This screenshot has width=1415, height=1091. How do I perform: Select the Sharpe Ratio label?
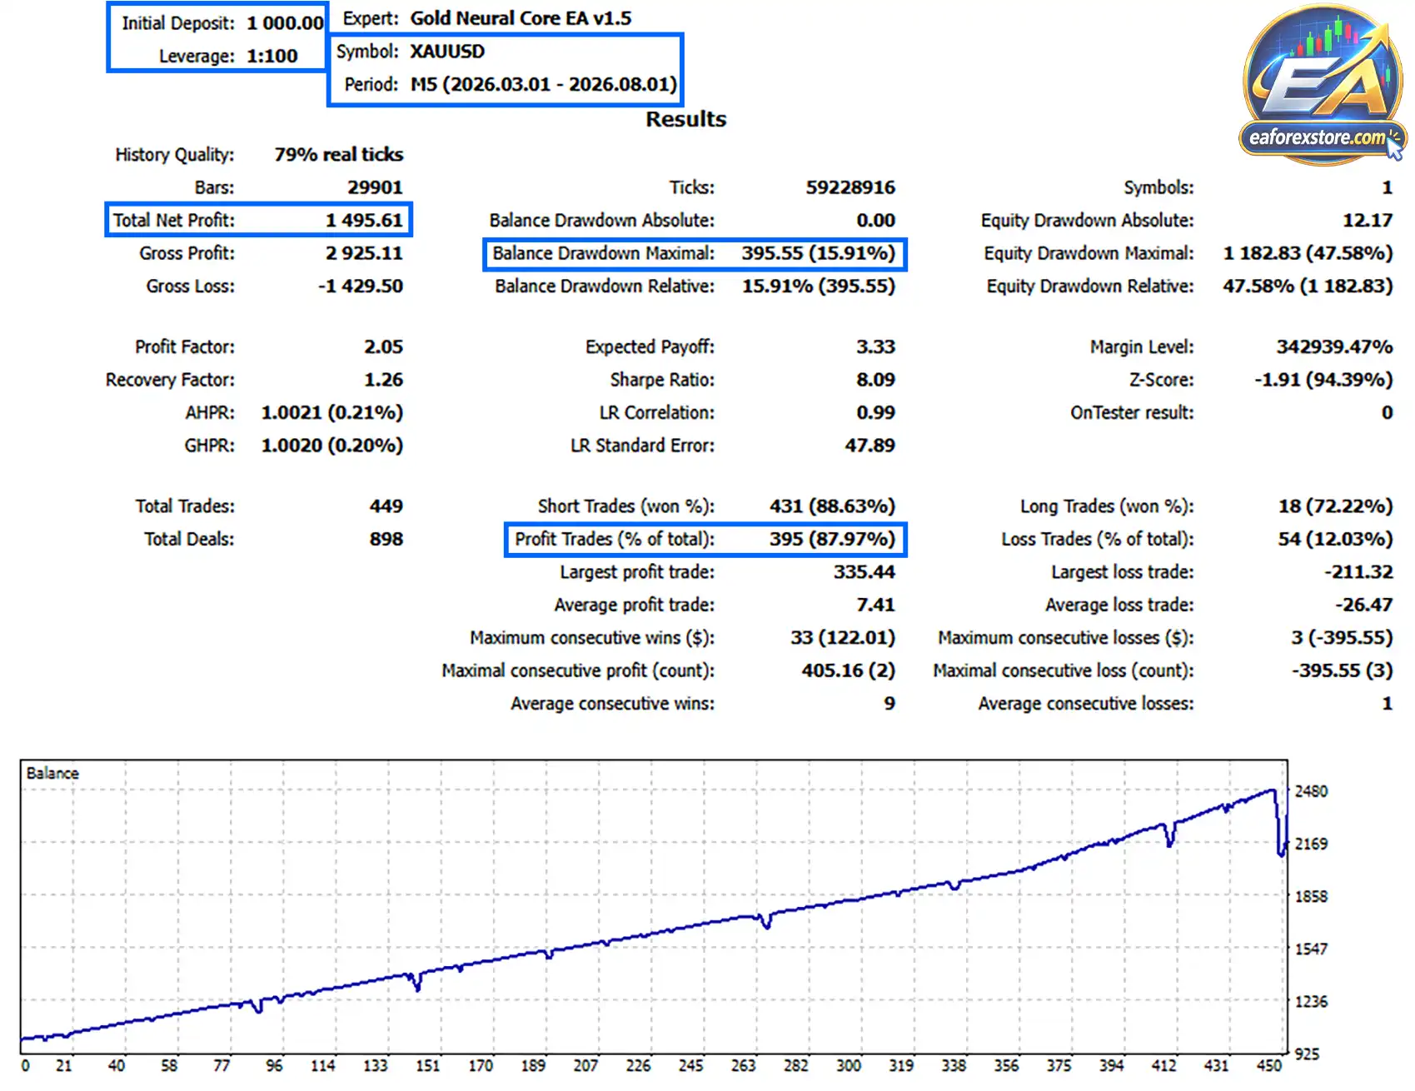pyautogui.click(x=662, y=380)
